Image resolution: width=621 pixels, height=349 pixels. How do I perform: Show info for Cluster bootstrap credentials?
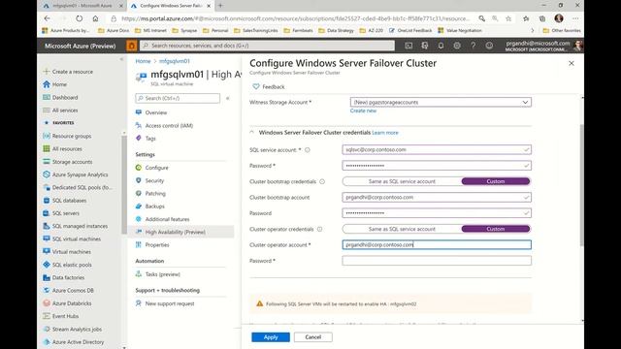322,181
